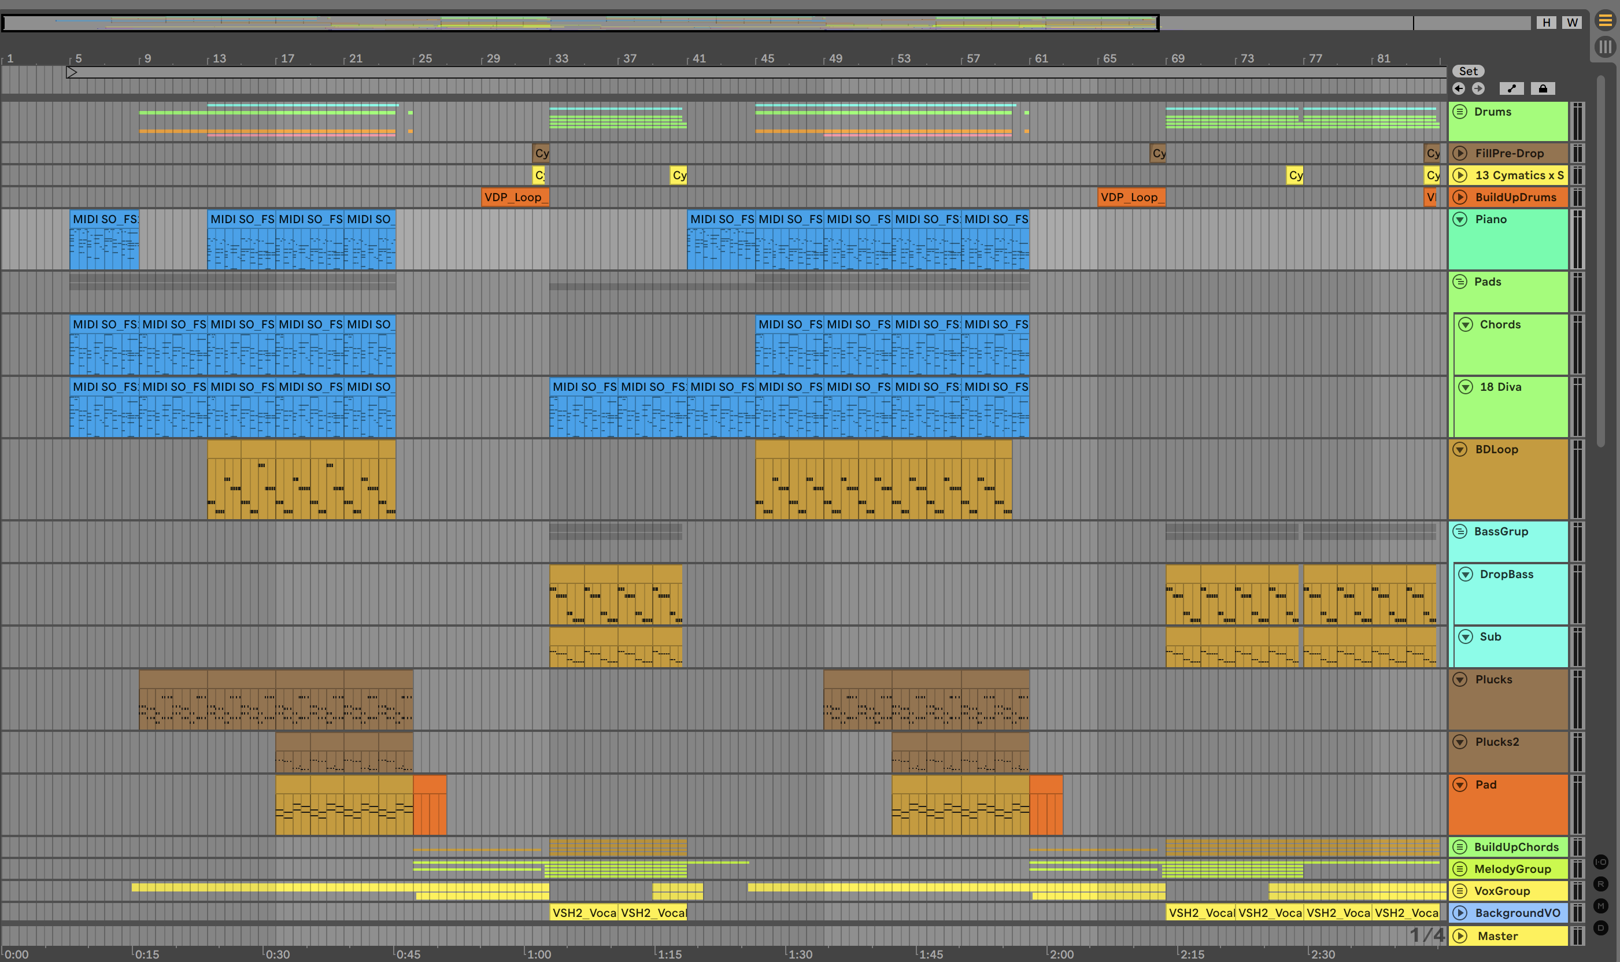This screenshot has width=1620, height=962.
Task: Jump to next locator with the right arrow
Action: coord(1478,89)
